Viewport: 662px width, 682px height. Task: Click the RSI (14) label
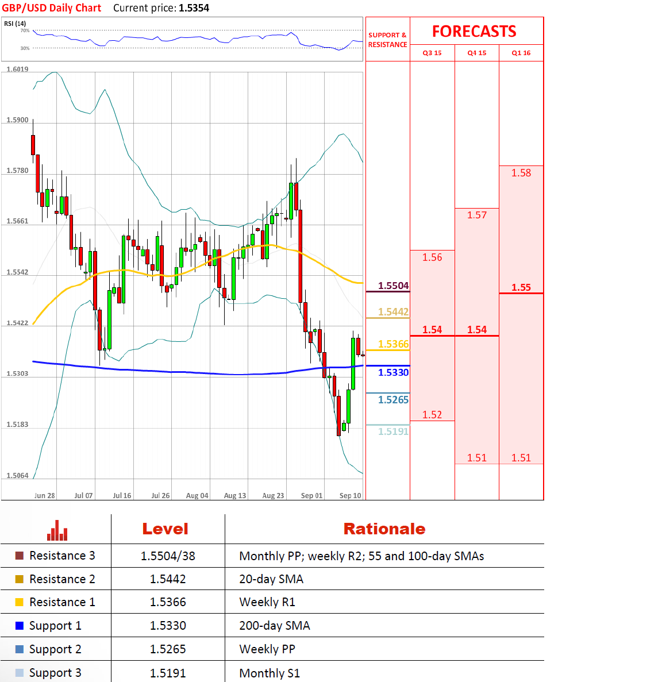click(15, 24)
